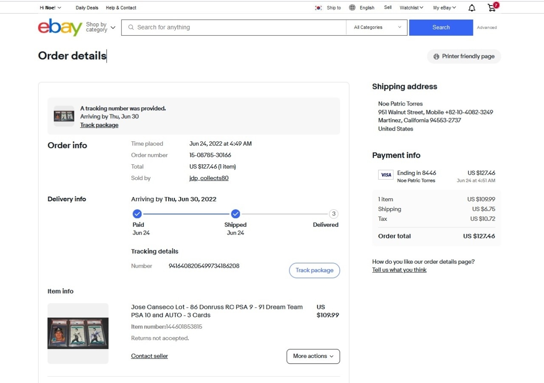This screenshot has width=544, height=383.
Task: Click order number 15-08785-30166
Action: click(x=210, y=155)
